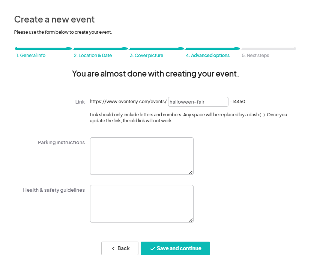Click the Parking instructions textarea resize handle
Image resolution: width=311 pixels, height=269 pixels.
191,172
